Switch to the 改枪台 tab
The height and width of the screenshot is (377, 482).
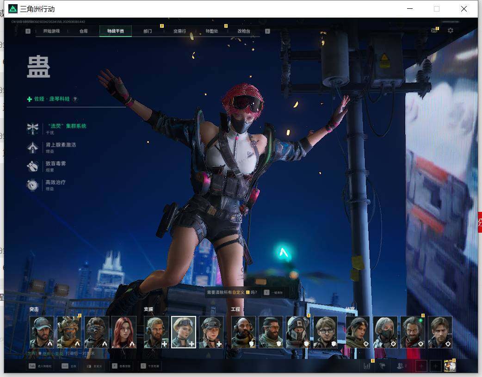244,31
